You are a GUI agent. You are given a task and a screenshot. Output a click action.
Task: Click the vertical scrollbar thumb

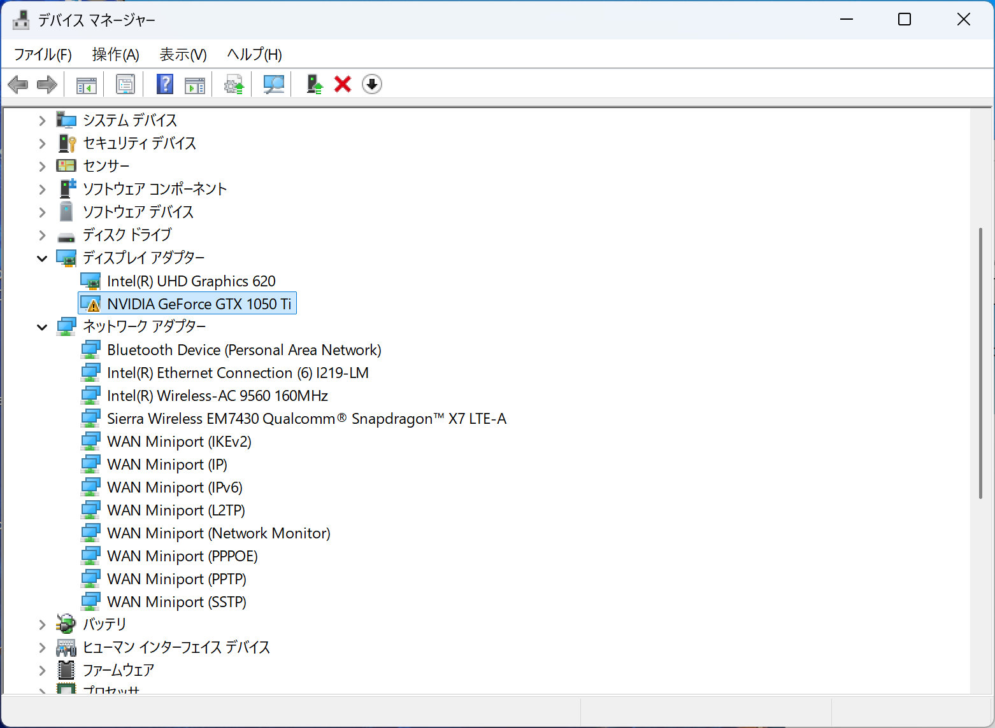pos(980,363)
